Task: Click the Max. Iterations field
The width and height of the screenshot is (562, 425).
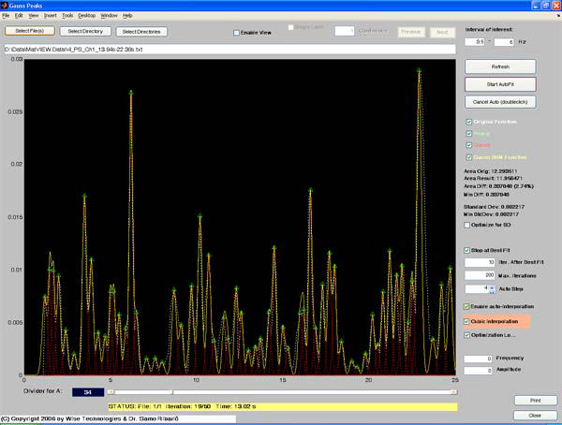Action: [480, 275]
